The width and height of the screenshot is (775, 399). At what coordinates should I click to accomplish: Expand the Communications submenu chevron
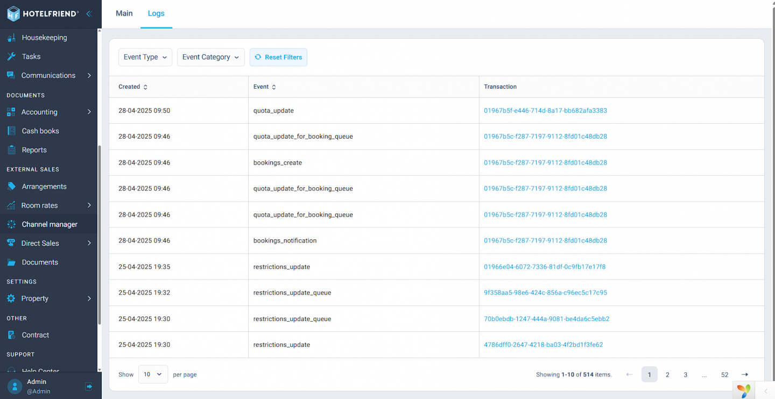[x=89, y=75]
